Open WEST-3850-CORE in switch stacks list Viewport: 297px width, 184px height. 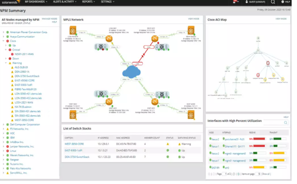tap(74, 144)
